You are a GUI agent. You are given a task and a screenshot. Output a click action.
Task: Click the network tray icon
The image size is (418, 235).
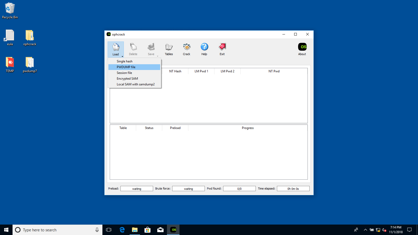(x=378, y=230)
